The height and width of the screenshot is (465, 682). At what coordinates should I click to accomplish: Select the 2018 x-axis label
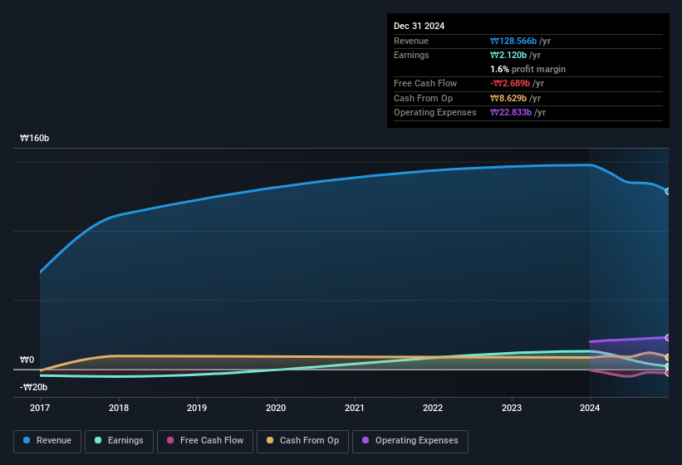[119, 408]
